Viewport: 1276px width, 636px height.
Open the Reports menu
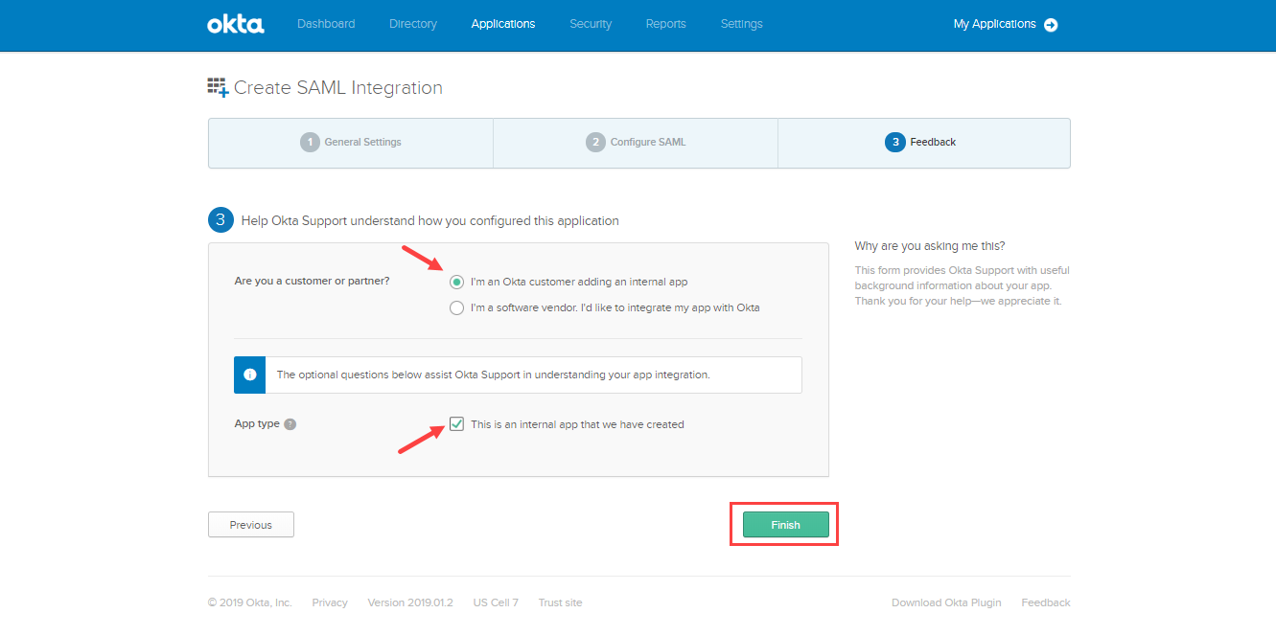(x=666, y=24)
